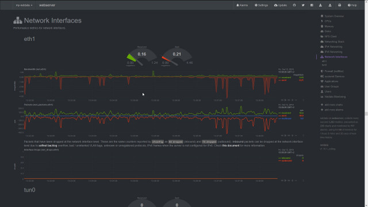Click the Applications heartbeat icon
The height and width of the screenshot is (207, 368).
click(322, 81)
